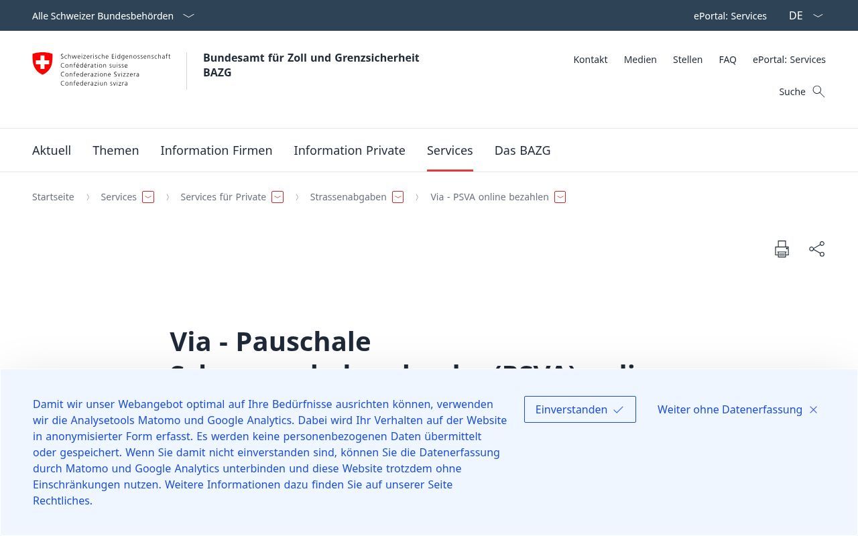Open Information Private menu
The width and height of the screenshot is (858, 536).
349,150
